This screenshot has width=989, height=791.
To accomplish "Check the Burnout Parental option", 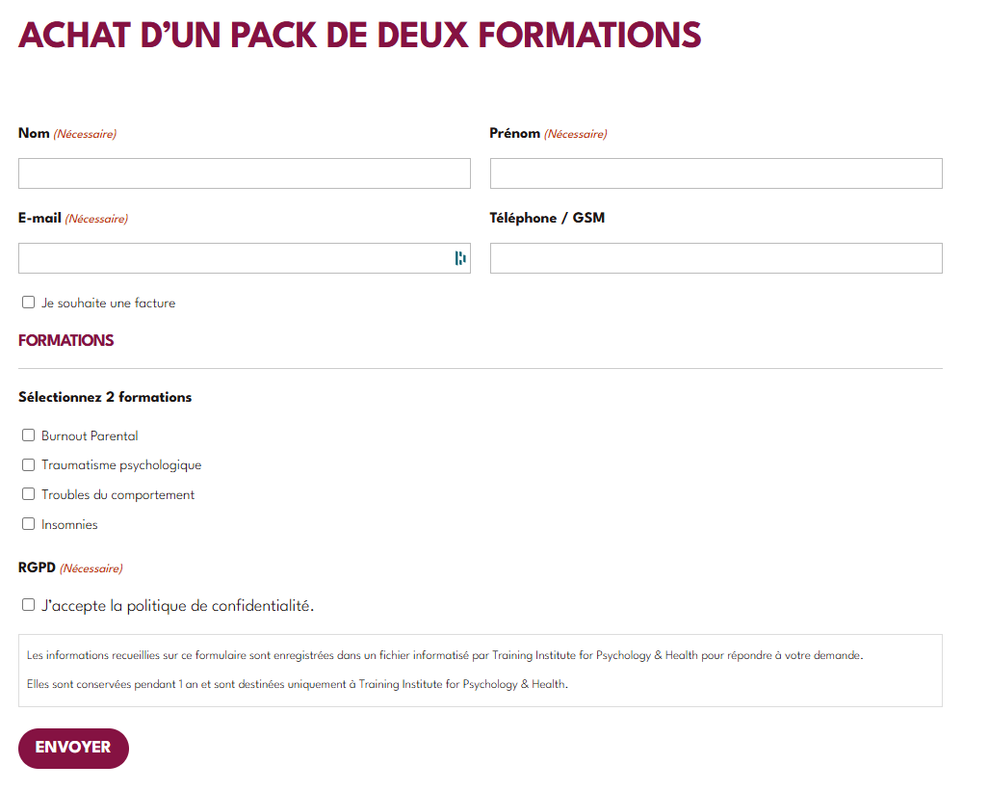I will coord(28,435).
